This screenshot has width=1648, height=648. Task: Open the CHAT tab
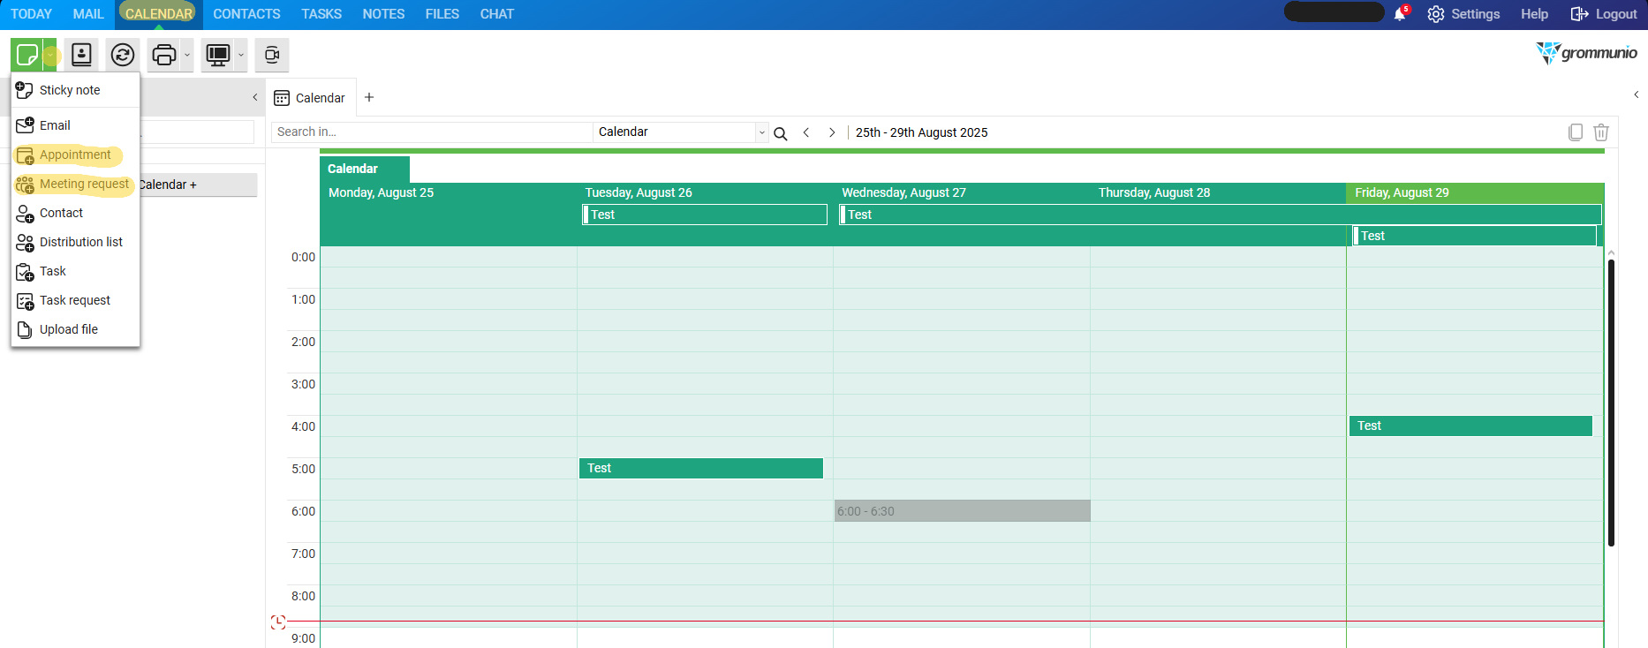tap(497, 14)
